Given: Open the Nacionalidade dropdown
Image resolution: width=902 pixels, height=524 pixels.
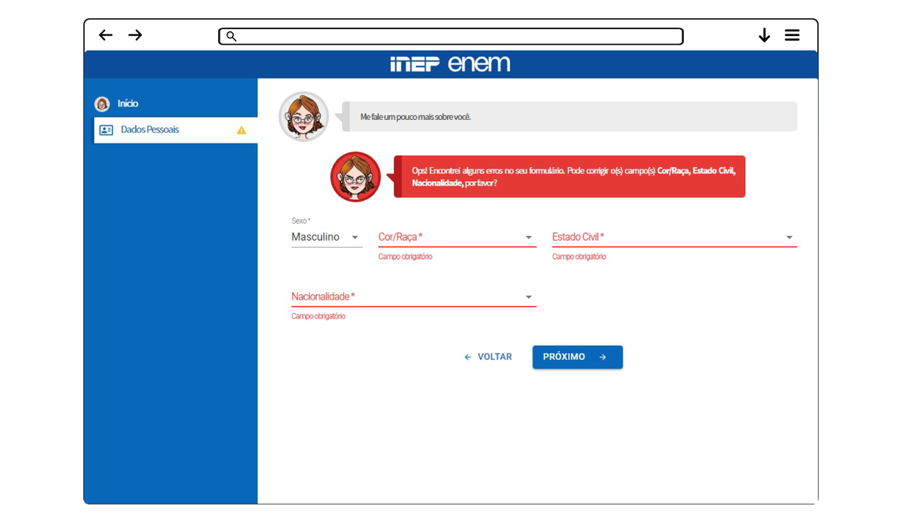Looking at the screenshot, I should pos(413,297).
